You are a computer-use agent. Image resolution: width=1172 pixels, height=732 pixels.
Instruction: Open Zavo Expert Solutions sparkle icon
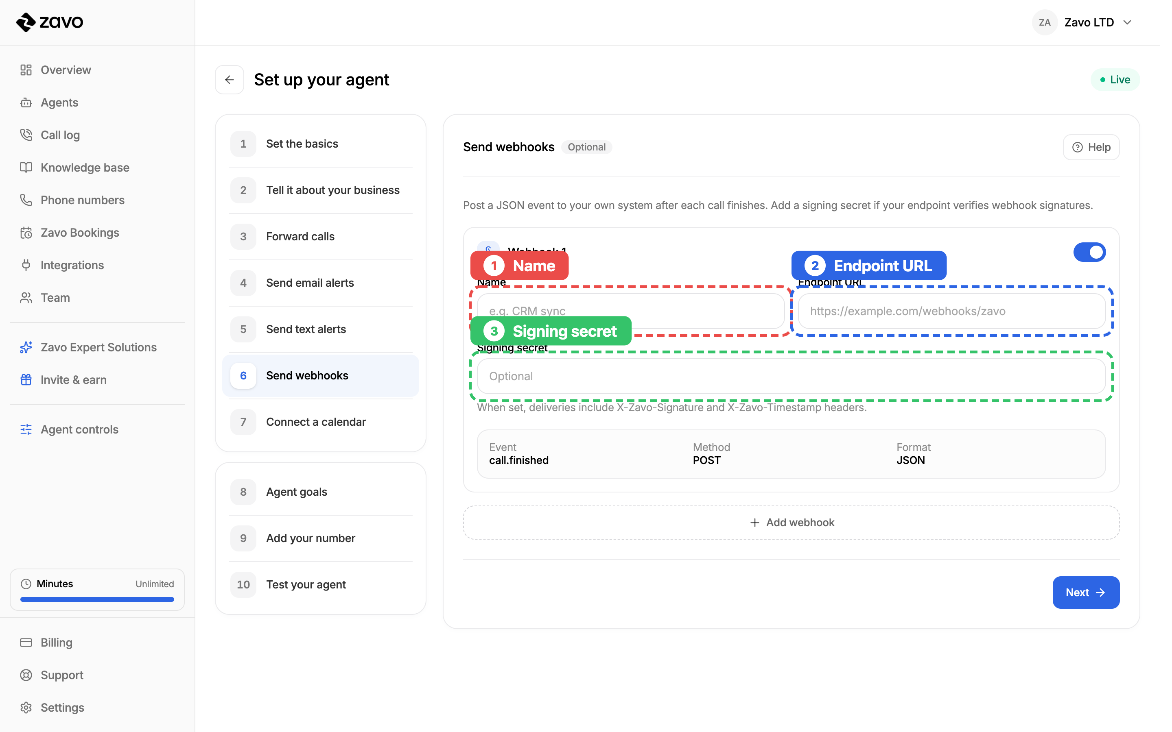(x=26, y=347)
